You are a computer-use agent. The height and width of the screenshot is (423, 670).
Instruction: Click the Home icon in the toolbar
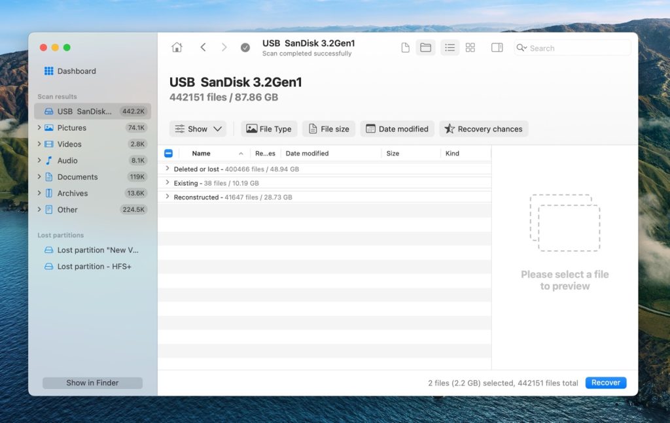pos(177,47)
